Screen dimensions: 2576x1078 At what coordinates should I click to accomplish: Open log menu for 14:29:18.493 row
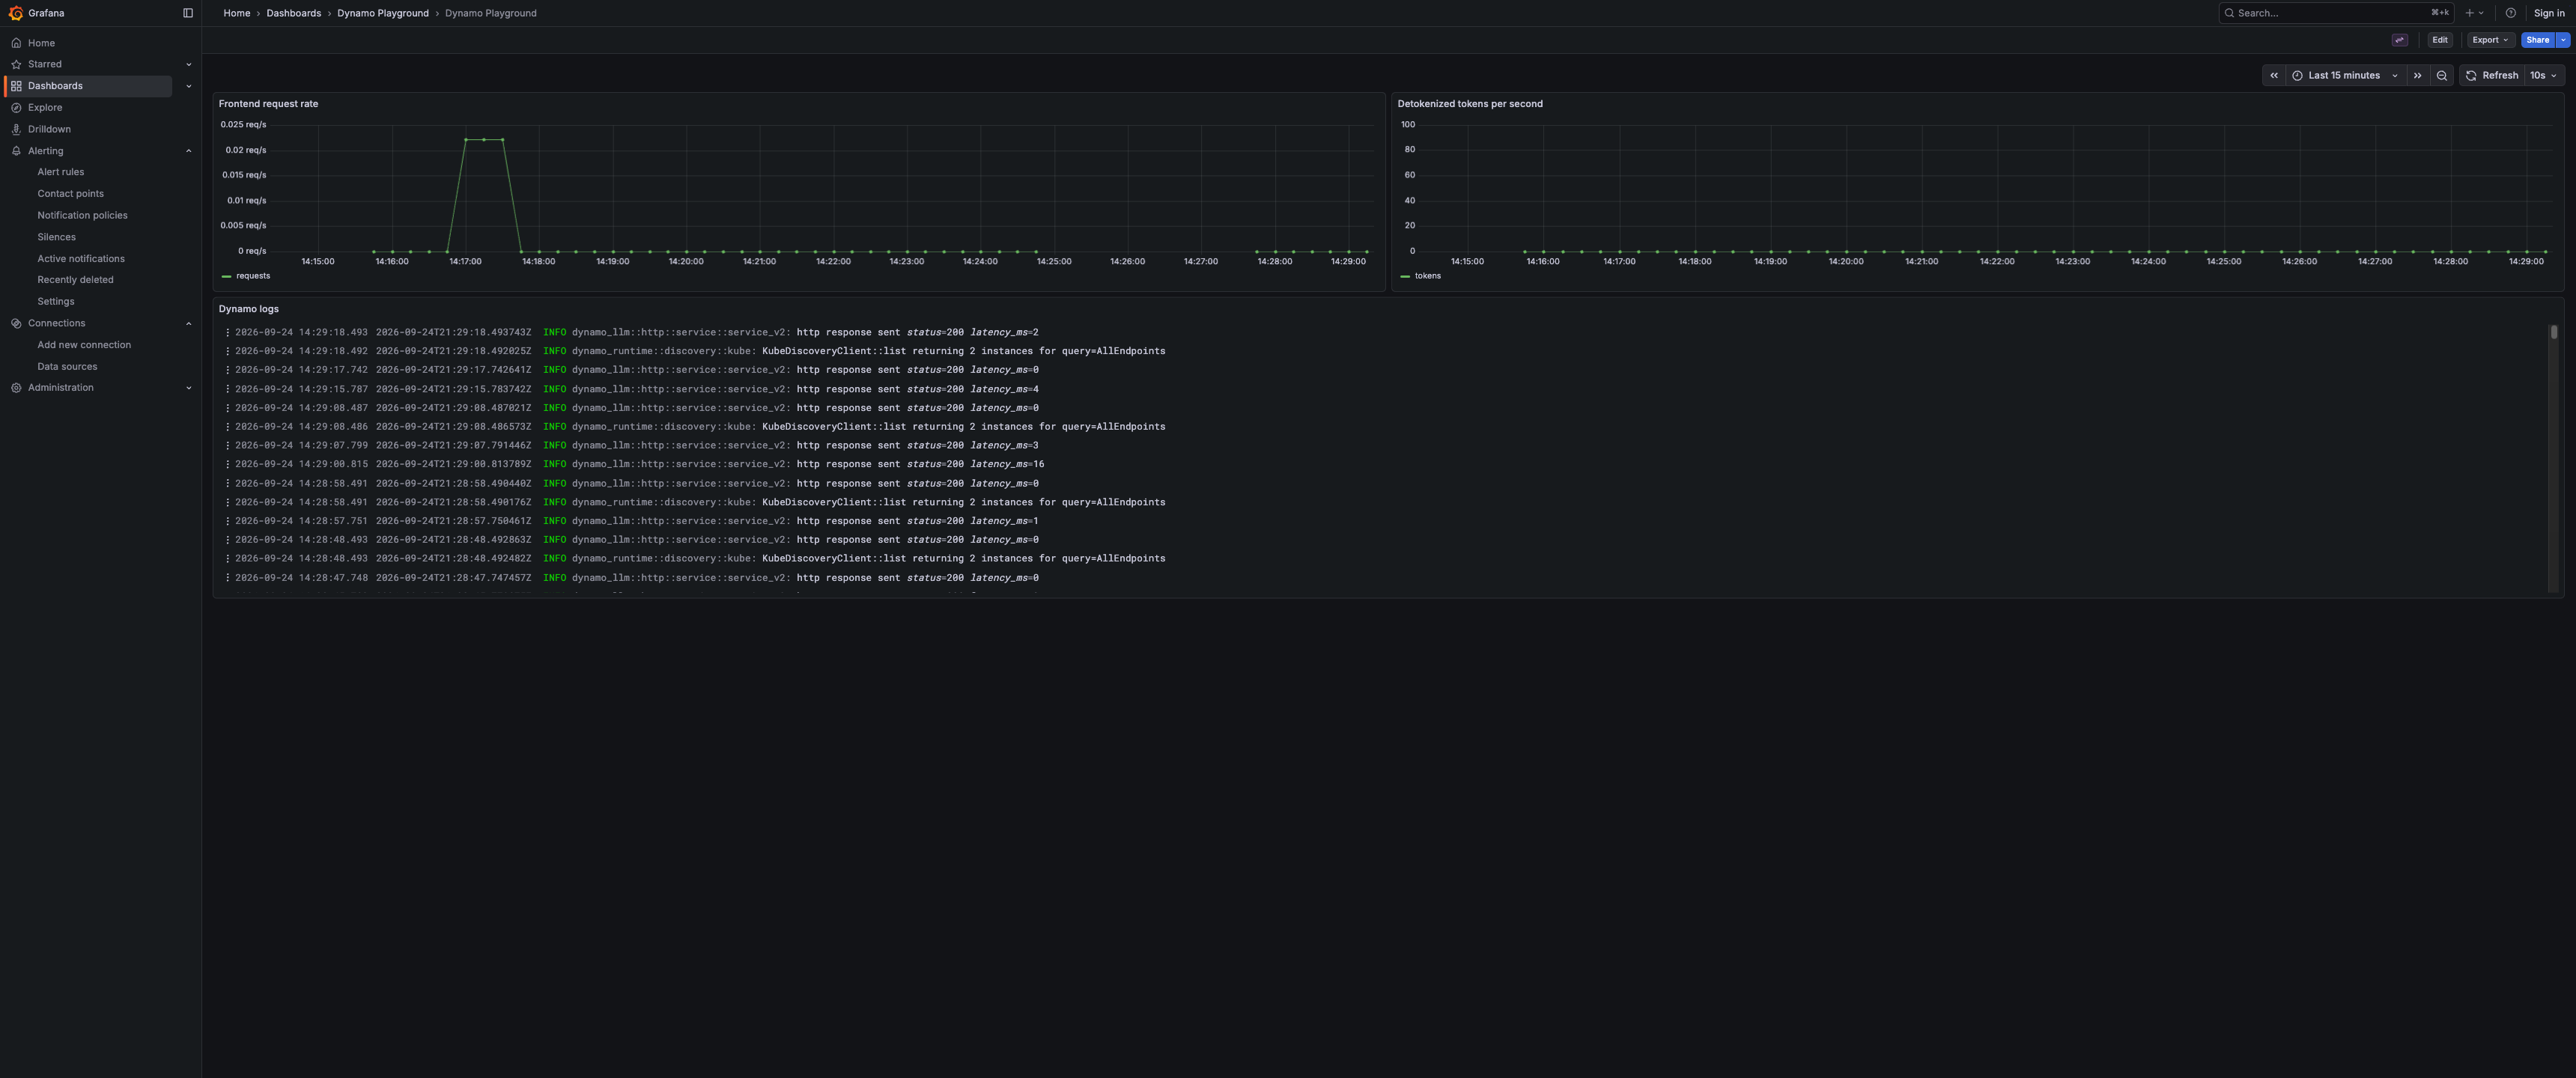227,332
